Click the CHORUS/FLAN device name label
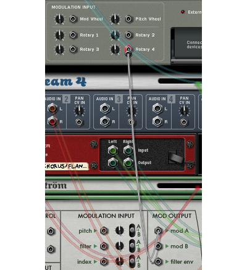Screen dimensions: 247x270 click(x=67, y=166)
